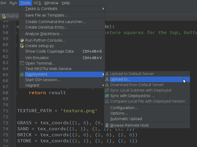Select Show Code Coverage Data

[x=62, y=51]
